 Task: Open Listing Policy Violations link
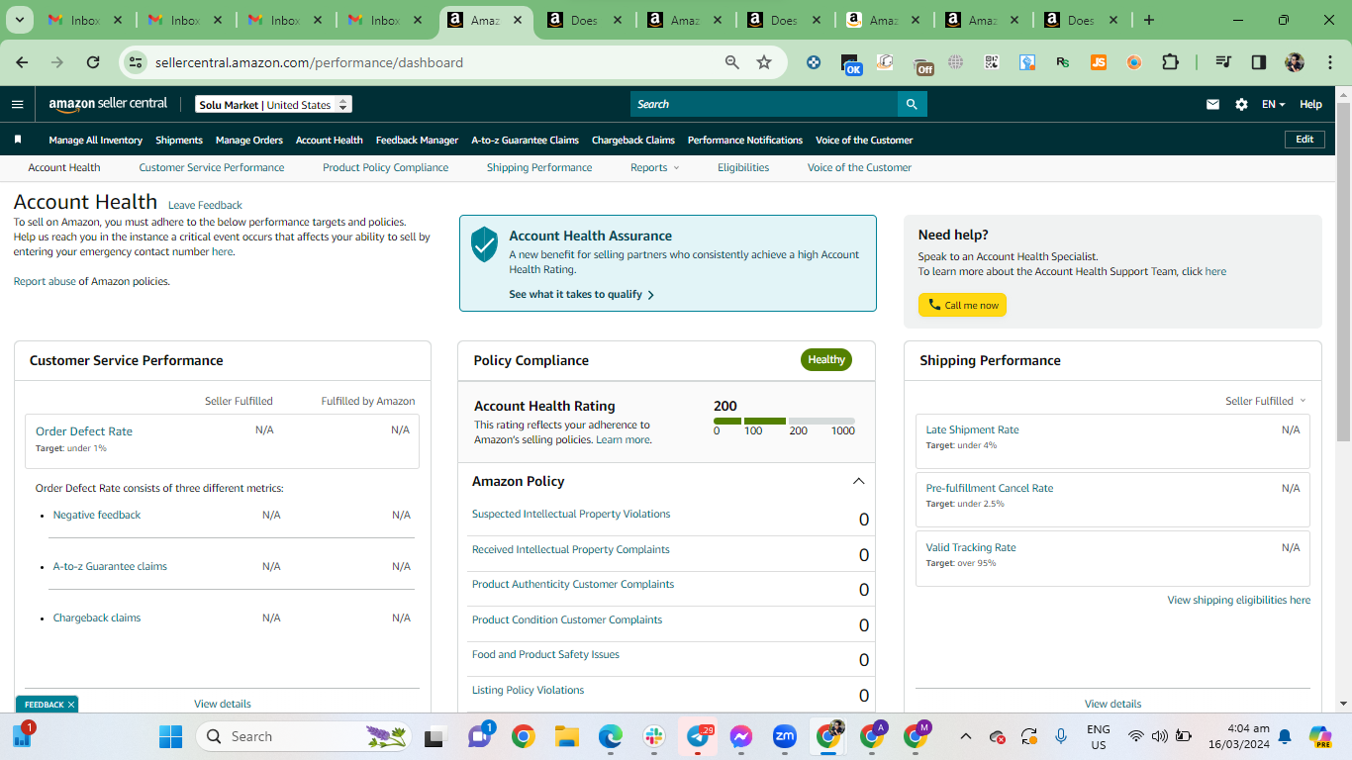[528, 690]
